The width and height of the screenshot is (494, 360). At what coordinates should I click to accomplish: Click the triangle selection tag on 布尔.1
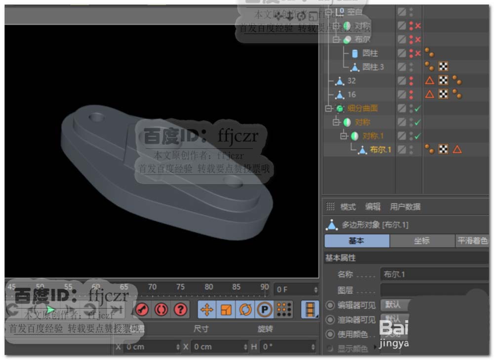pyautogui.click(x=457, y=149)
